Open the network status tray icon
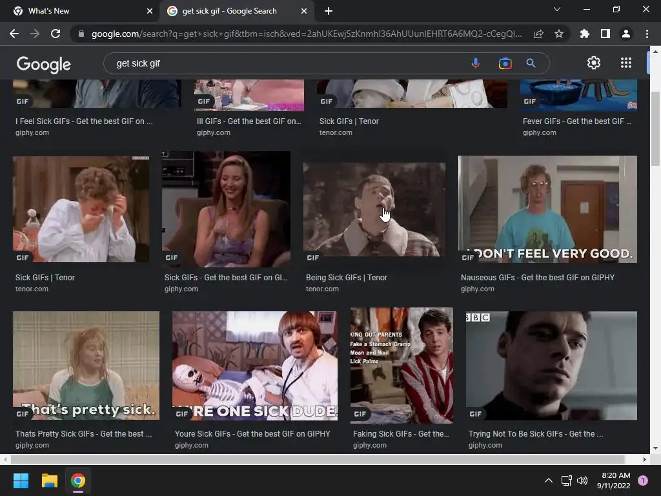 point(566,480)
